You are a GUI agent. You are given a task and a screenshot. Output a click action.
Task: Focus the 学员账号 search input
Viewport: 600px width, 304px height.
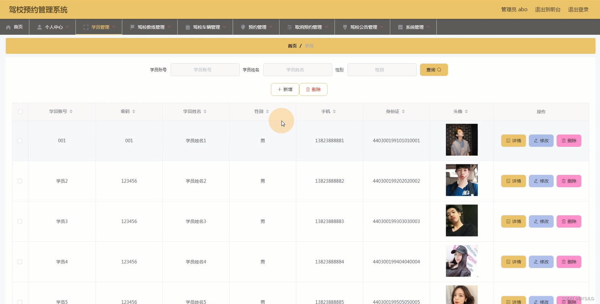[x=205, y=70]
